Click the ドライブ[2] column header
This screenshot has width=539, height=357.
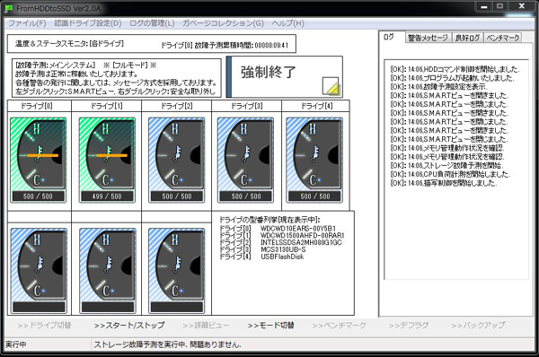click(x=177, y=106)
